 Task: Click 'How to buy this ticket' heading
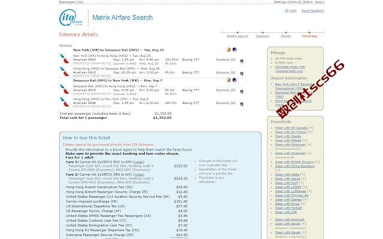click(86, 138)
